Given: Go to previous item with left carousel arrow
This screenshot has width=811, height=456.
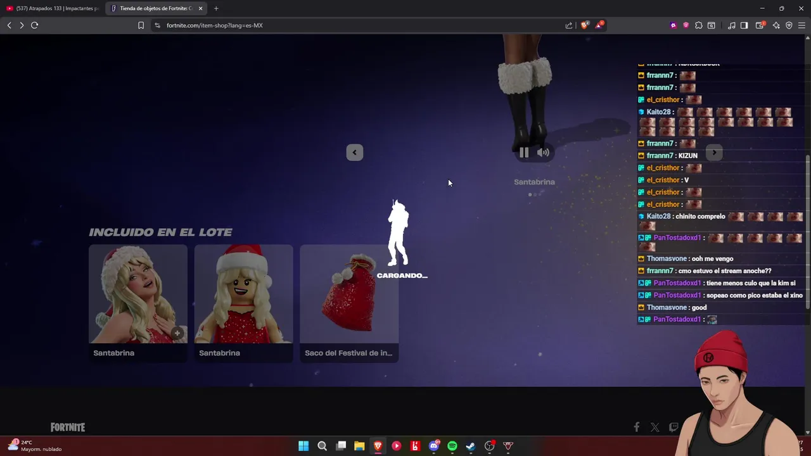Looking at the screenshot, I should click(x=355, y=152).
